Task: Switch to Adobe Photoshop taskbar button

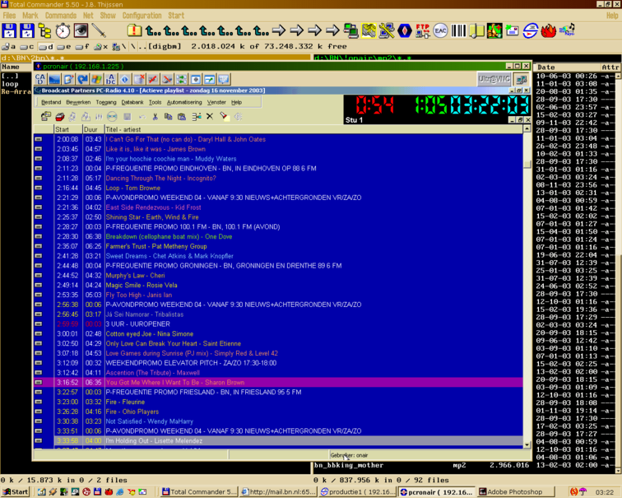Action: (x=515, y=491)
